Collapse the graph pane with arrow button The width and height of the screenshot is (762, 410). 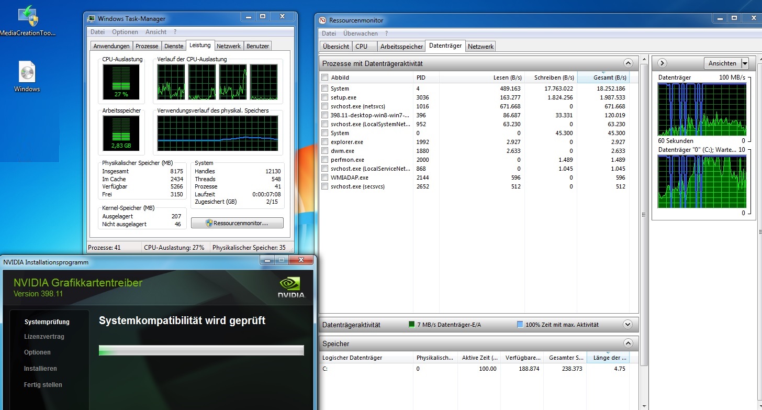coord(662,63)
